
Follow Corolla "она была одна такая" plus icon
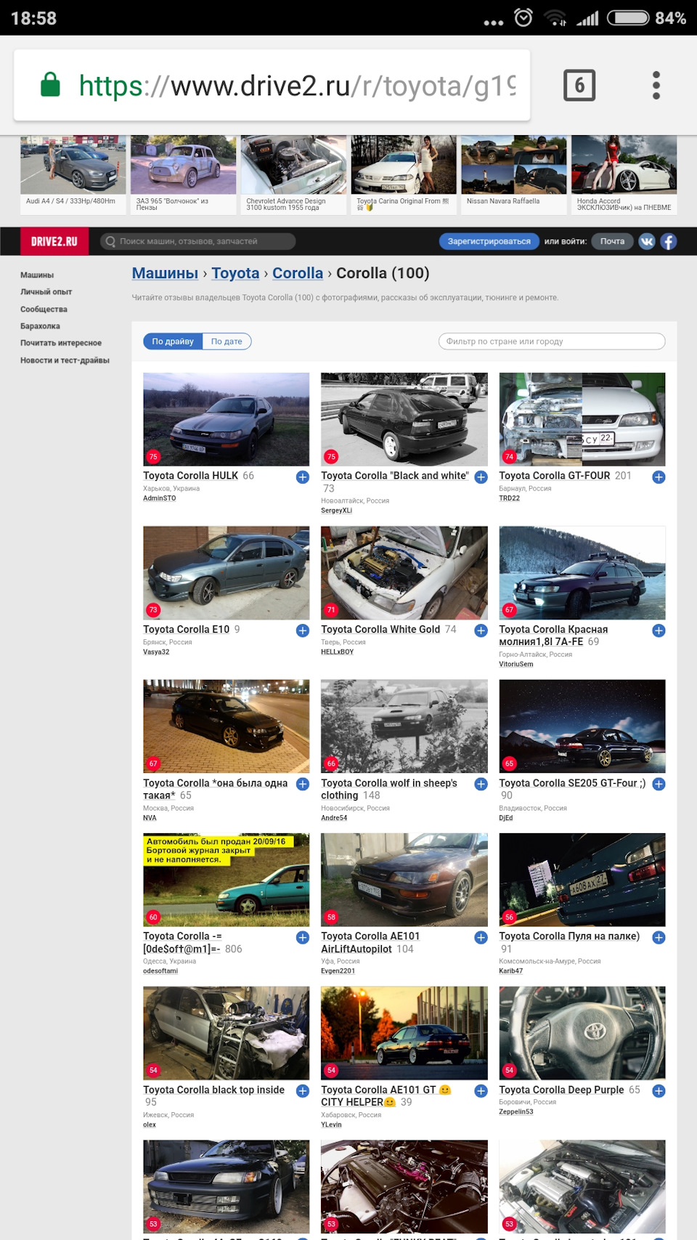pos(303,784)
